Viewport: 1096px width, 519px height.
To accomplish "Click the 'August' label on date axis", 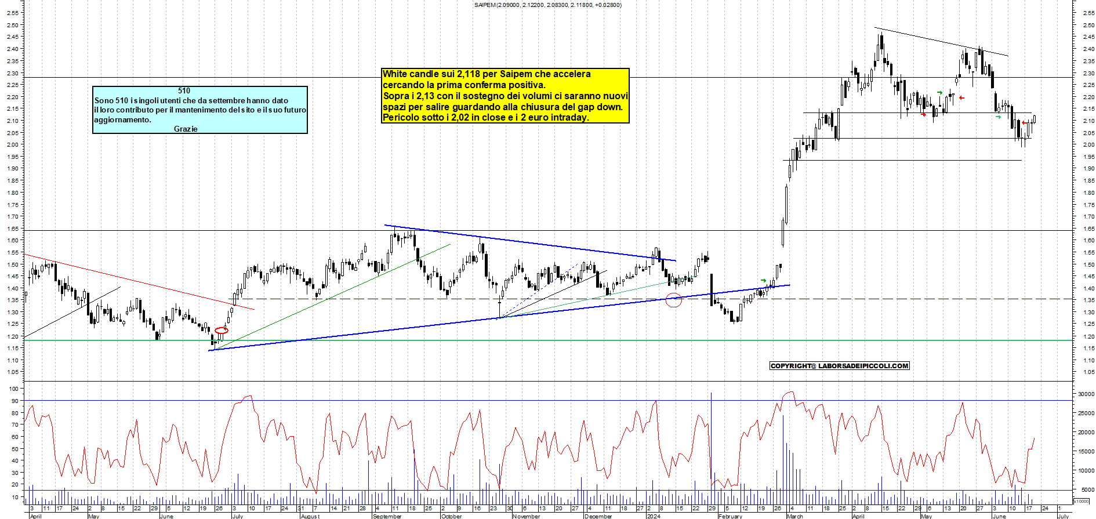I will (310, 516).
